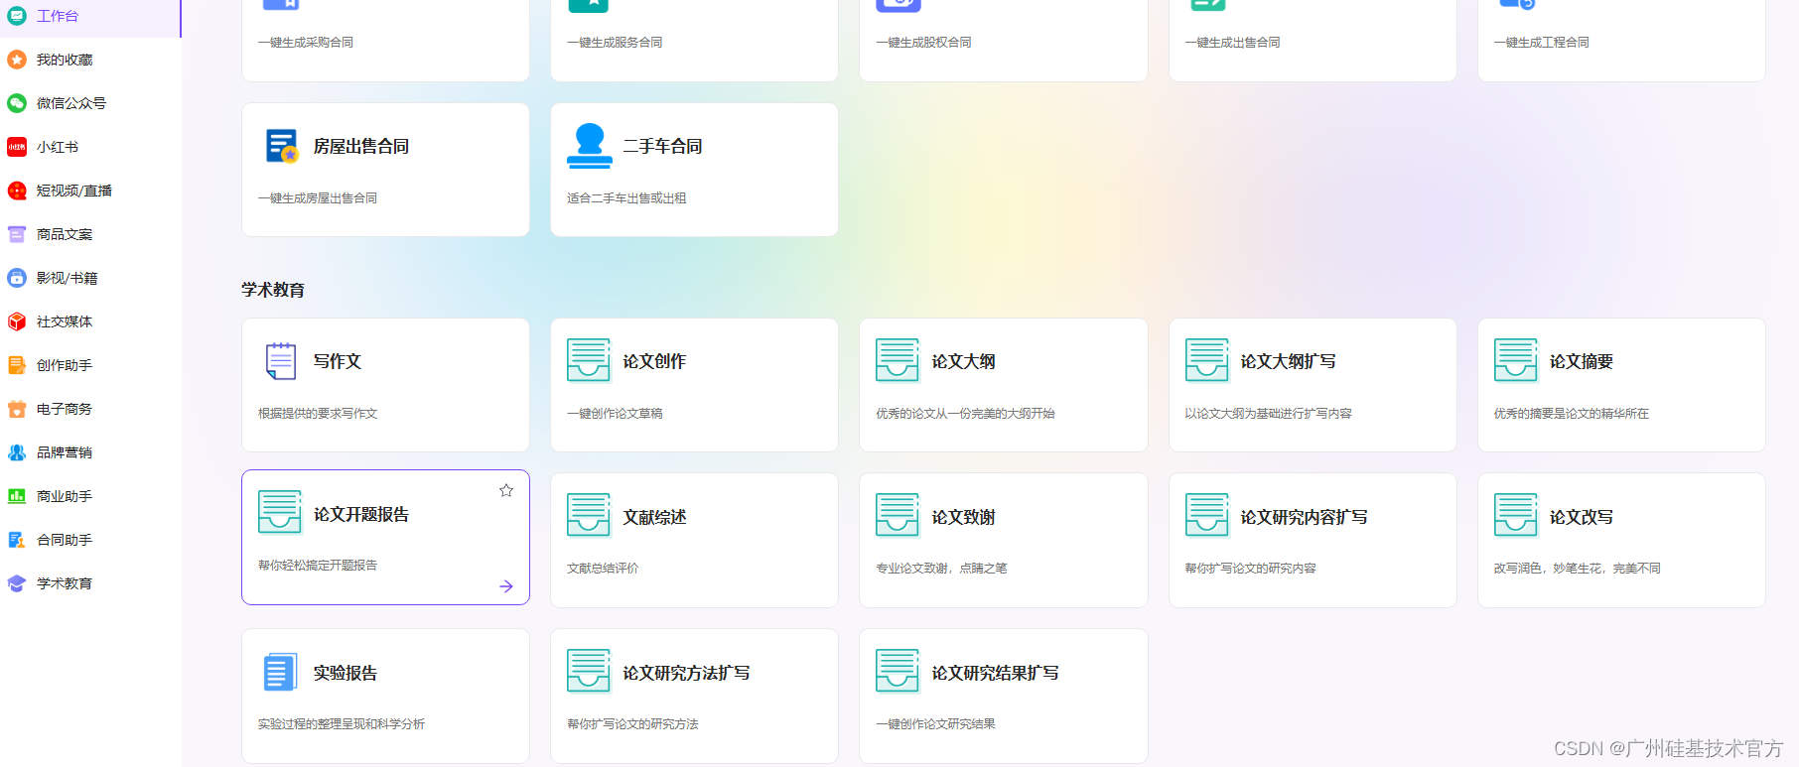Click the 论文开题报告 card icon
Viewport: 1799px width, 767px height.
pyautogui.click(x=280, y=512)
